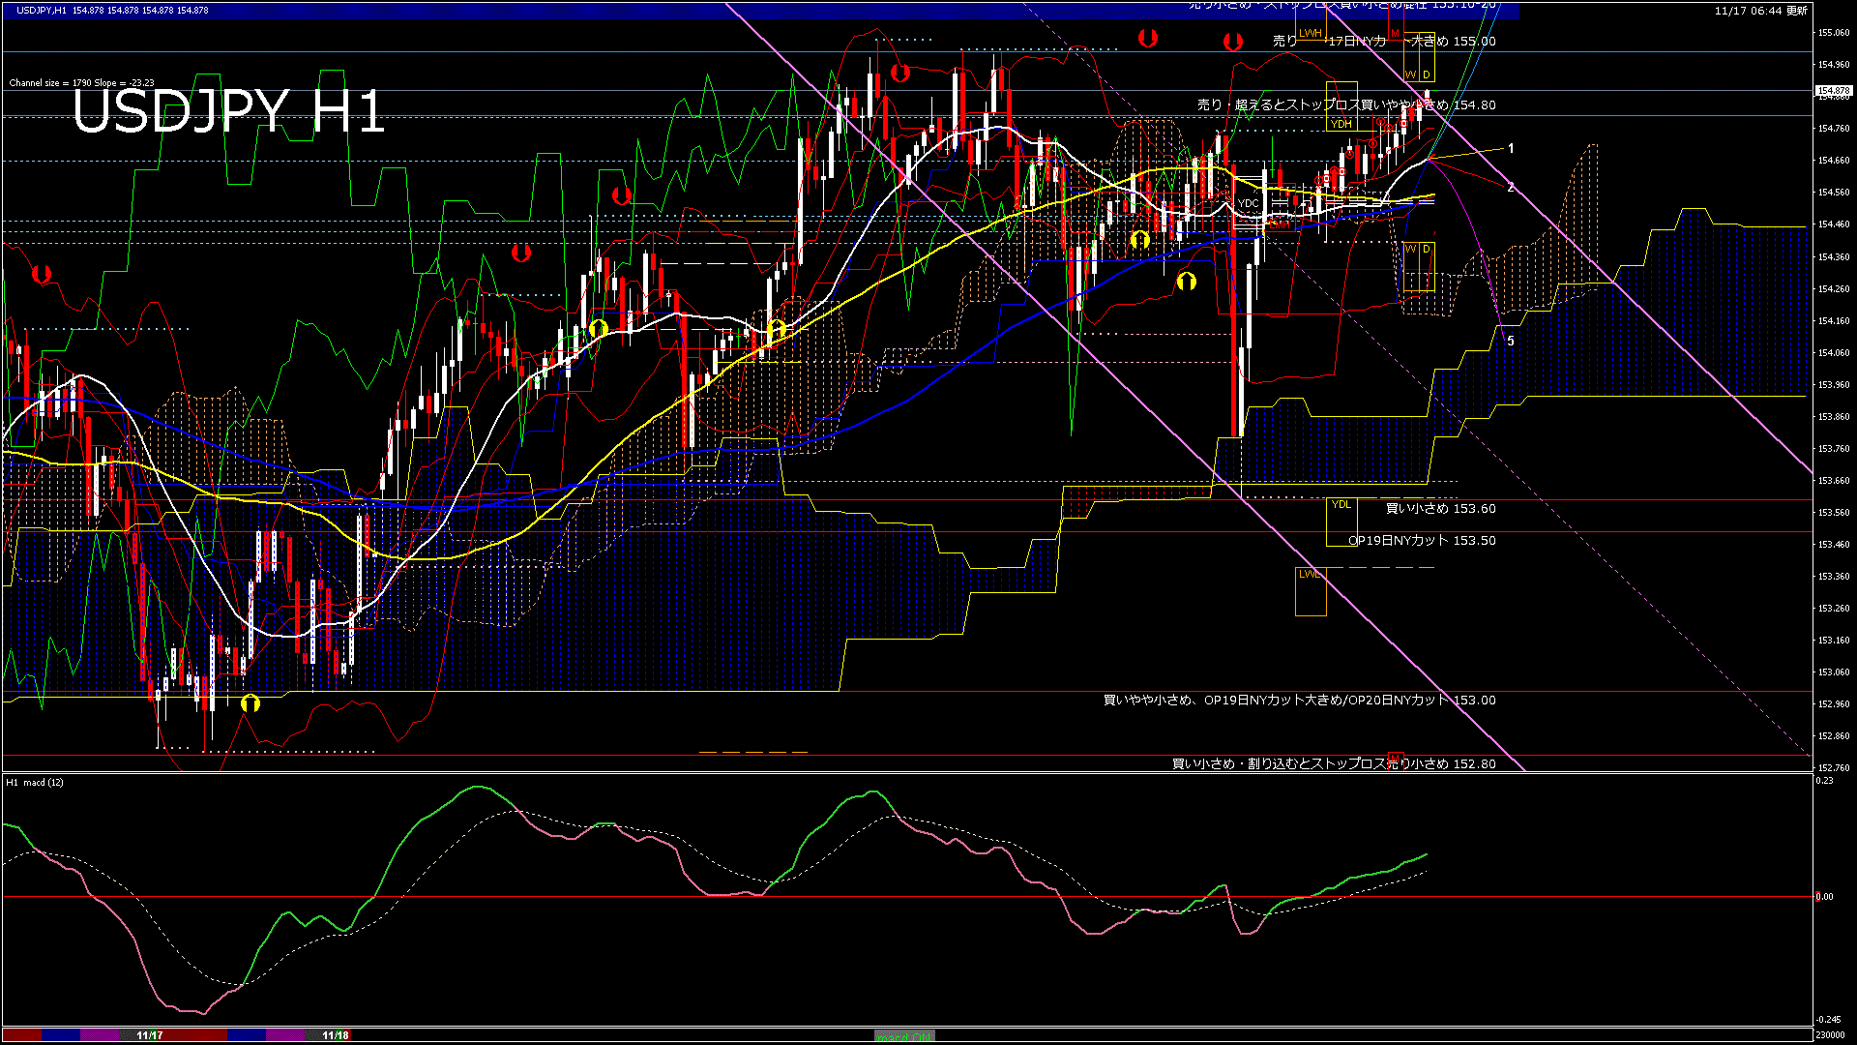Click the 155.00 sell order label

click(x=1383, y=42)
